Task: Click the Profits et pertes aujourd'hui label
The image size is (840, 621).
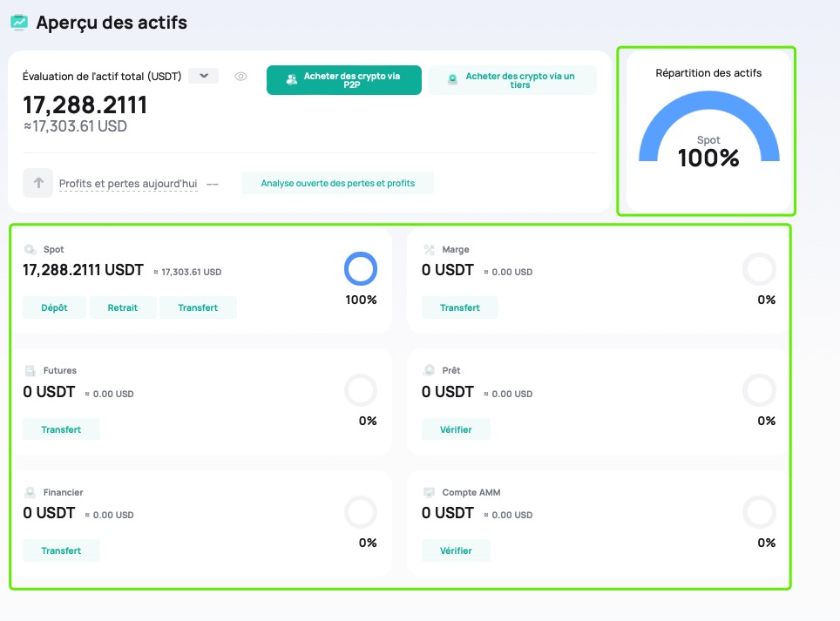Action: point(128,184)
